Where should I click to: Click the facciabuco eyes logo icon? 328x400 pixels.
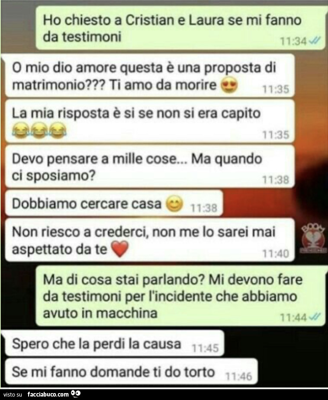(76, 394)
